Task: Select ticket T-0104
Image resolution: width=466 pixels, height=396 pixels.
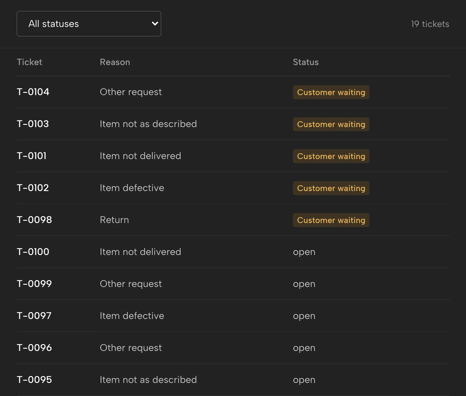Action: [33, 92]
